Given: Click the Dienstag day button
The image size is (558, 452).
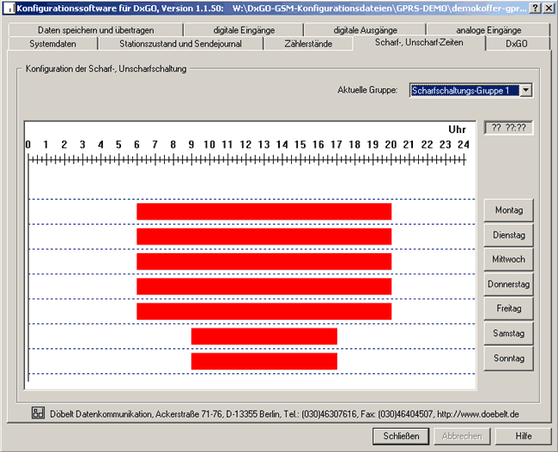Looking at the screenshot, I should click(508, 235).
